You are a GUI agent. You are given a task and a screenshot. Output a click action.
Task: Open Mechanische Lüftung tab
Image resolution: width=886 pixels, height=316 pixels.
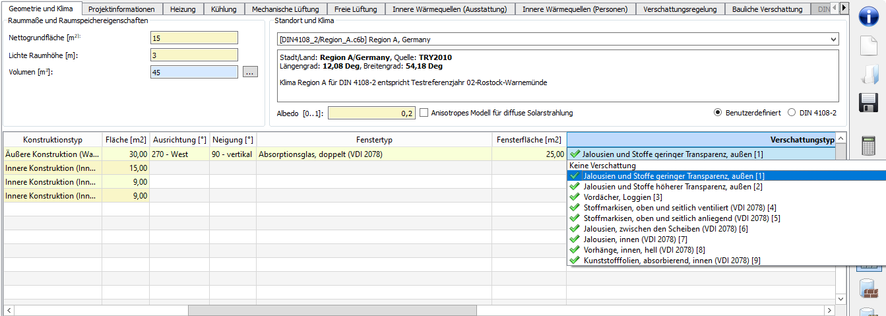click(x=285, y=9)
